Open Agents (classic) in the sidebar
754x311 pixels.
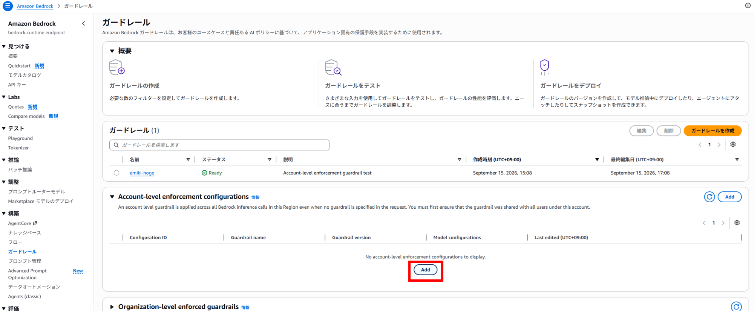click(x=25, y=296)
